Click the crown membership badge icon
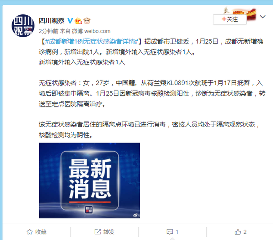Screen dimensions: 273x240 click(x=78, y=21)
